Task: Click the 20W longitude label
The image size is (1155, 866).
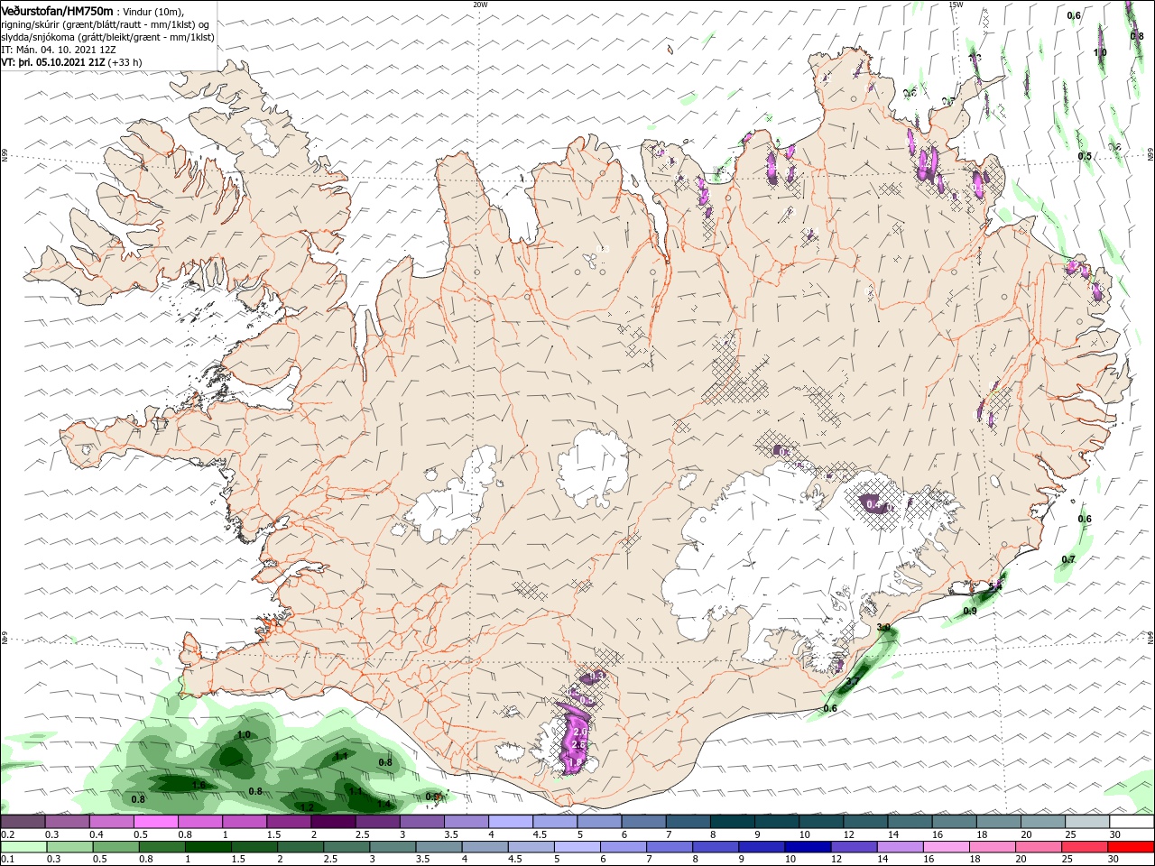Action: [x=480, y=5]
